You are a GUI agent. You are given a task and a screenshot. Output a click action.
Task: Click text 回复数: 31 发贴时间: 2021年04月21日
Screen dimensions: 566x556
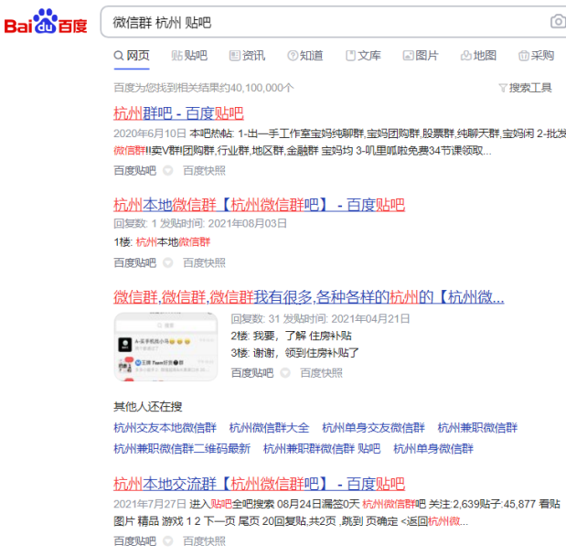click(321, 319)
